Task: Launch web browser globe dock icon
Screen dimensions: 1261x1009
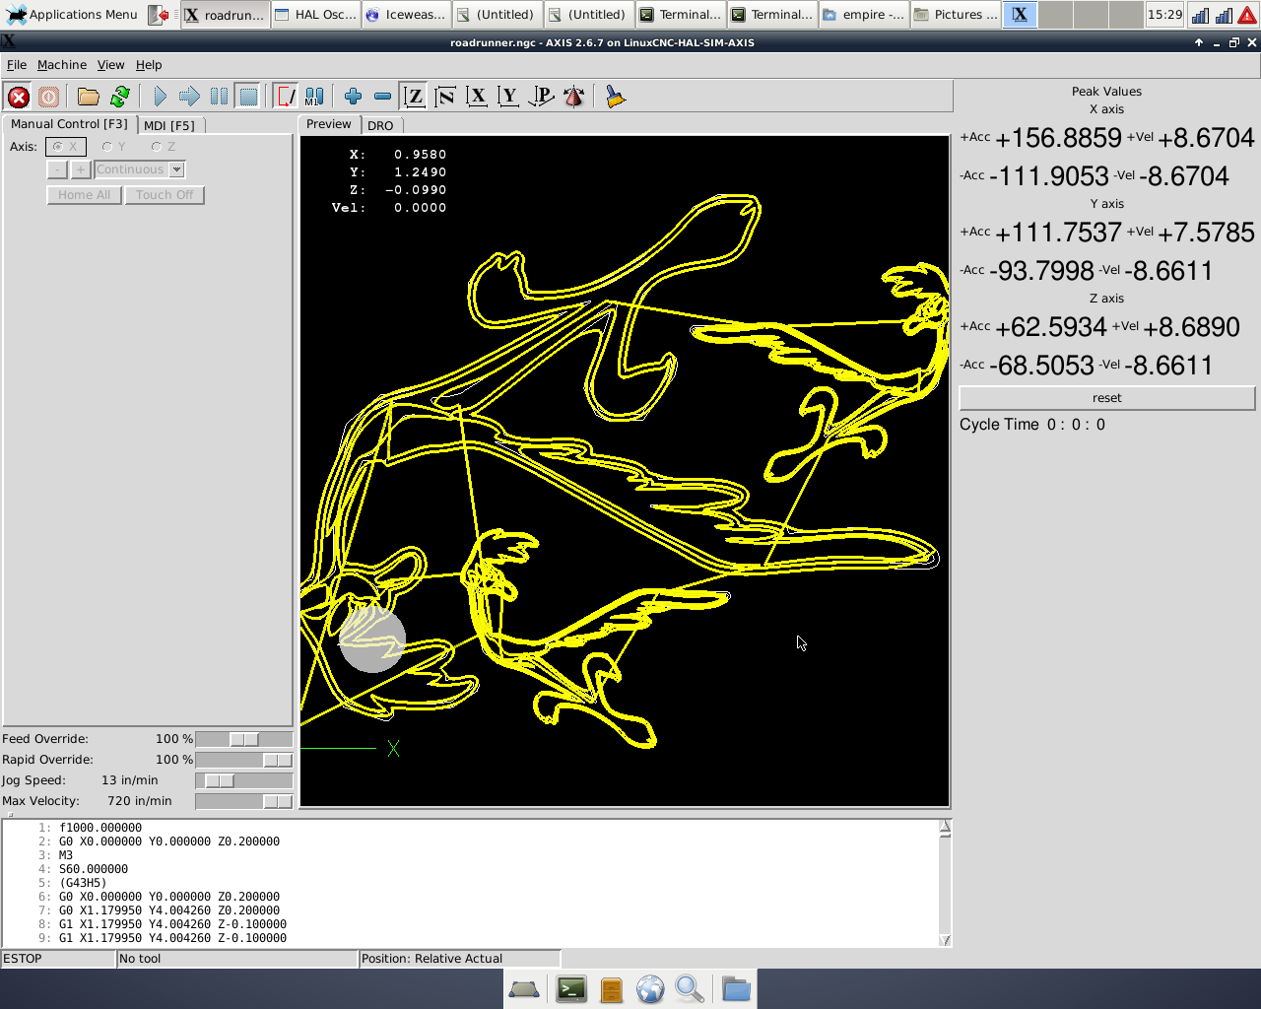Action: coord(650,989)
